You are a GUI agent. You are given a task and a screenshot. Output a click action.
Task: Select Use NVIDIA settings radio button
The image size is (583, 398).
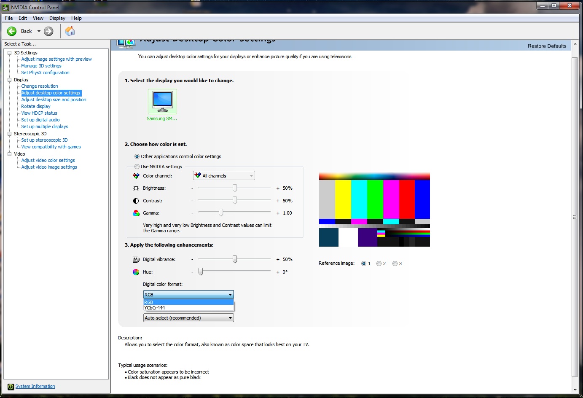pos(137,167)
